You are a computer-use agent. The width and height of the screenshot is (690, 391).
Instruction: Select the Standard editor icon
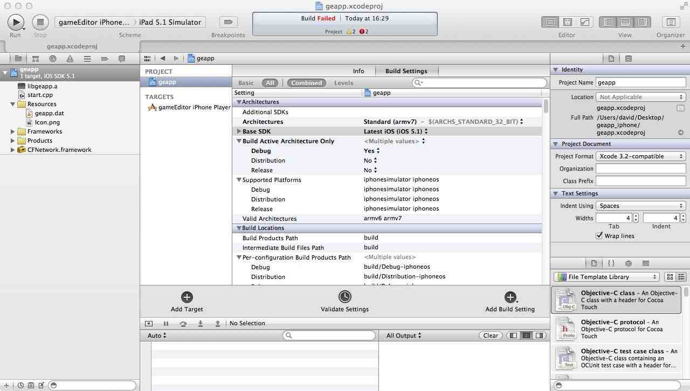(x=550, y=22)
